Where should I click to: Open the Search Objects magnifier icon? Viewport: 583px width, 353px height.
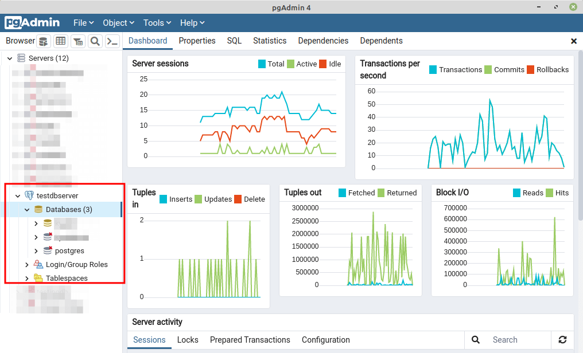click(x=95, y=41)
